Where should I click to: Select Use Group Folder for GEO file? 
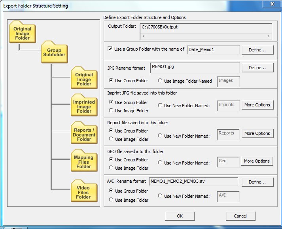tap(111, 159)
